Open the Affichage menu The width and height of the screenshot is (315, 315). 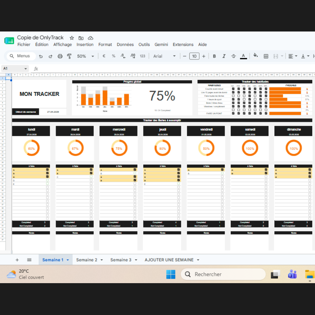[63, 44]
